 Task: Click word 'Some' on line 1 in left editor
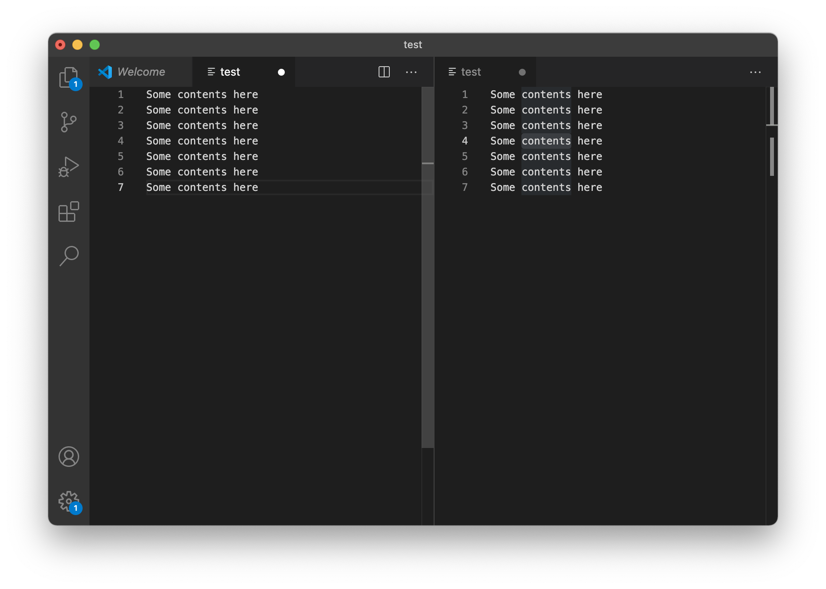coord(159,95)
